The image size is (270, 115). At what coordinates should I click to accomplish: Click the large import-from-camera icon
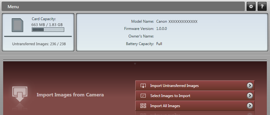pyautogui.click(x=20, y=94)
